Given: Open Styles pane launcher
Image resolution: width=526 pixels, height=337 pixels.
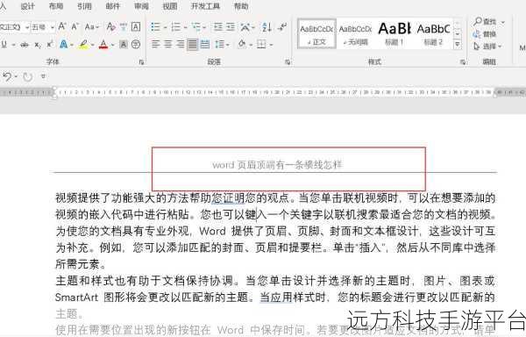Looking at the screenshot, I should (x=463, y=62).
